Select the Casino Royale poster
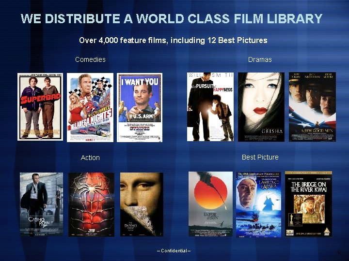This screenshot has height=261, width=349. pyautogui.click(x=41, y=204)
